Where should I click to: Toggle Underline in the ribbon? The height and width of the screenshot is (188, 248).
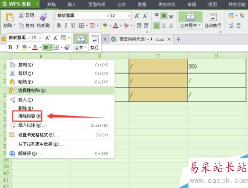[x=73, y=25]
